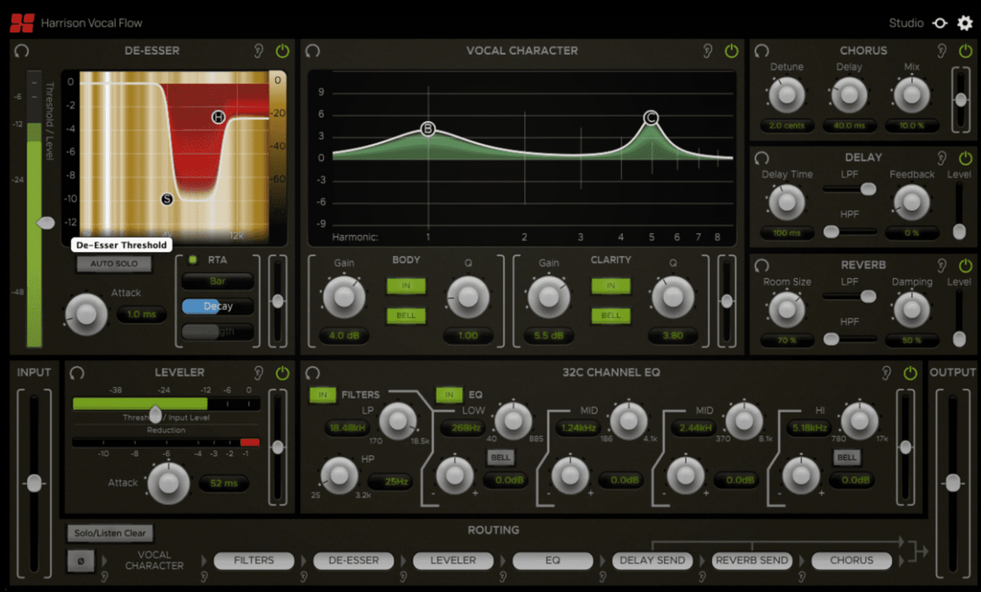The image size is (981, 592).
Task: Click the Delay ear listen icon
Action: (x=941, y=157)
